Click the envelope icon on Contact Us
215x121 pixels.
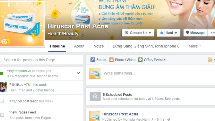[x=126, y=33]
